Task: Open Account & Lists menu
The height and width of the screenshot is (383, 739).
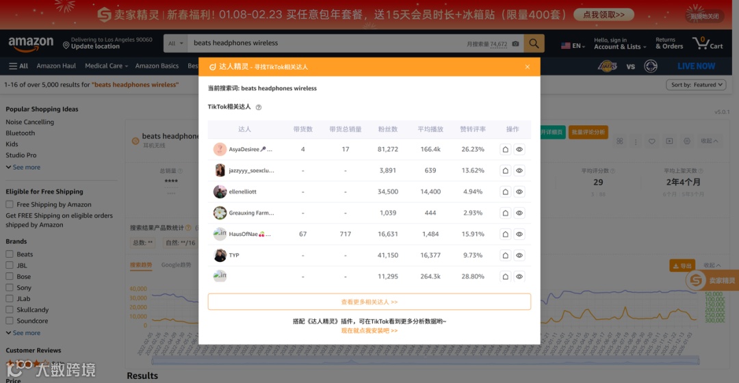Action: coord(620,43)
